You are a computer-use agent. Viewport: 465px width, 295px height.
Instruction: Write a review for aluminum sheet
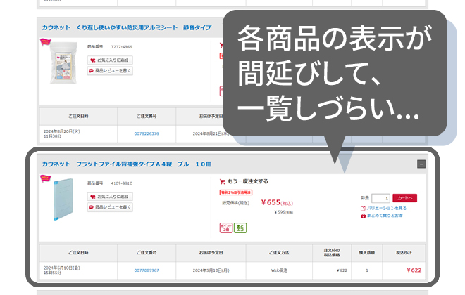point(110,71)
